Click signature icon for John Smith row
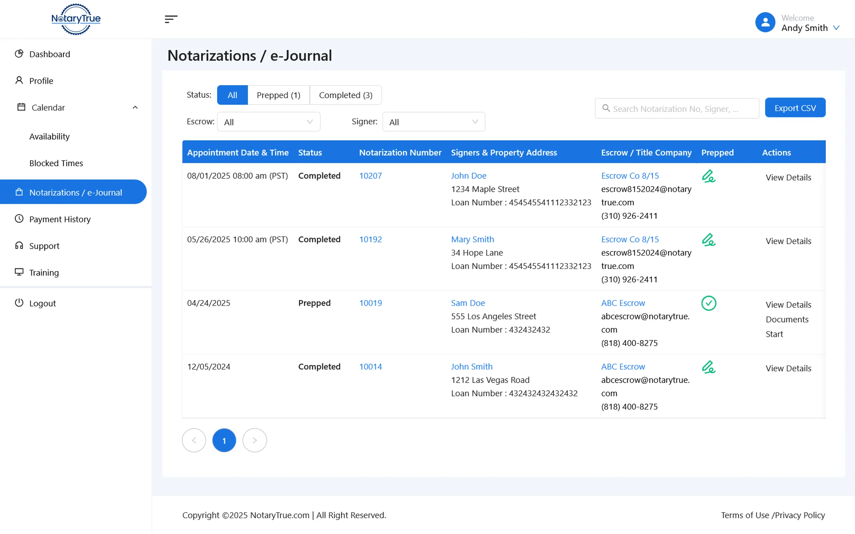Screen dimensions: 855x534 coord(708,367)
